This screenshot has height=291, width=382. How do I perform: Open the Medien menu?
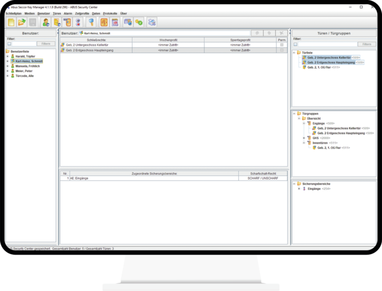pos(29,13)
